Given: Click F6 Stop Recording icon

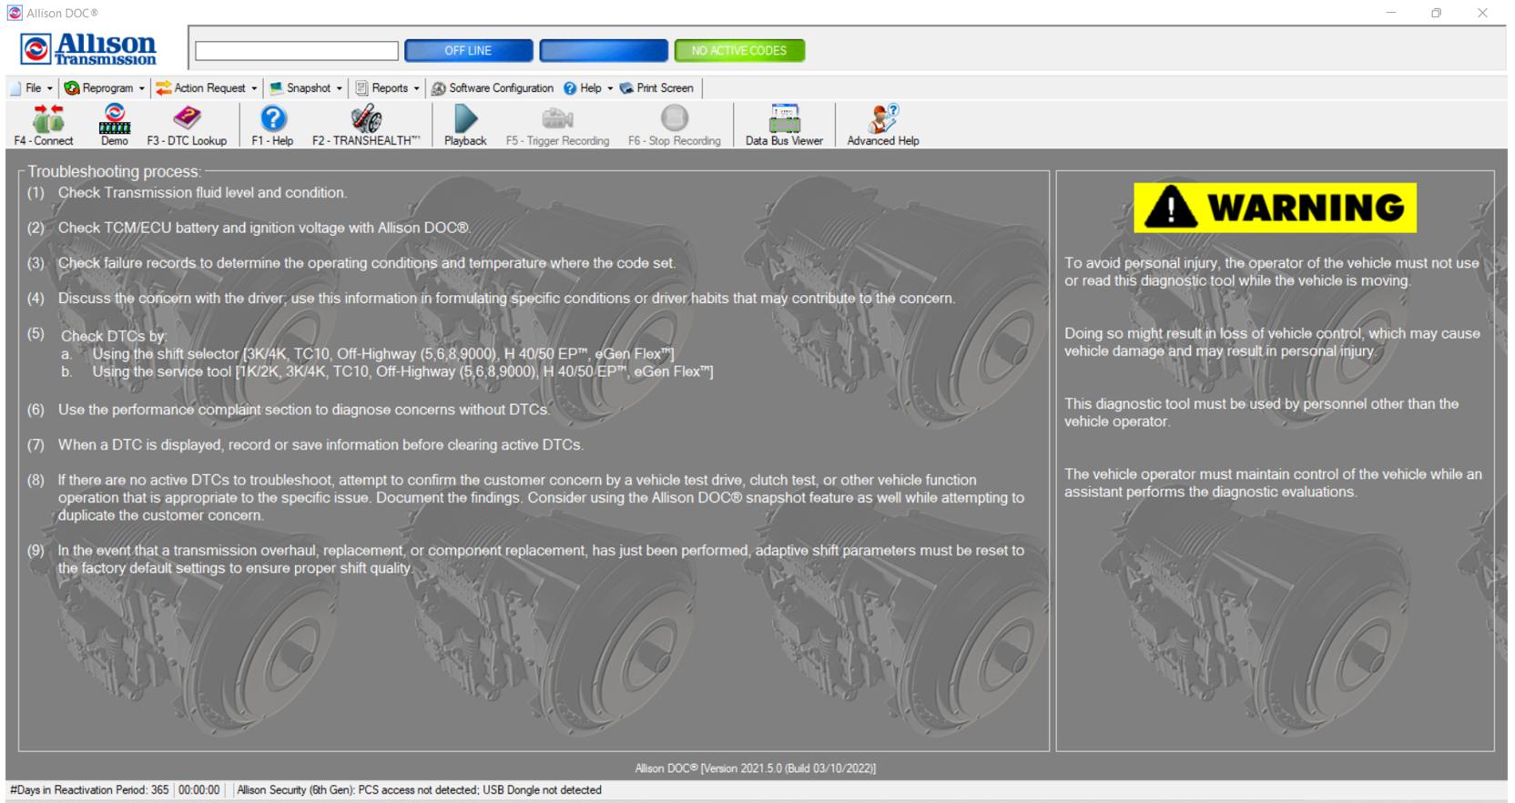Looking at the screenshot, I should click(674, 125).
